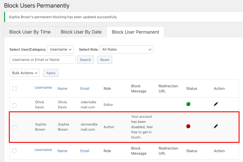Open the Bulk Actions dropdown
The image size is (243, 162).
point(25,73)
